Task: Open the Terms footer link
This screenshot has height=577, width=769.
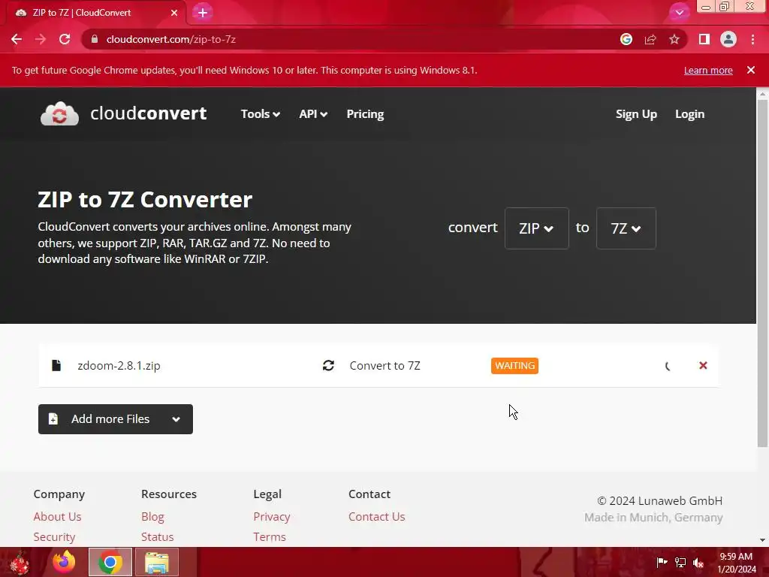Action: pos(270,536)
